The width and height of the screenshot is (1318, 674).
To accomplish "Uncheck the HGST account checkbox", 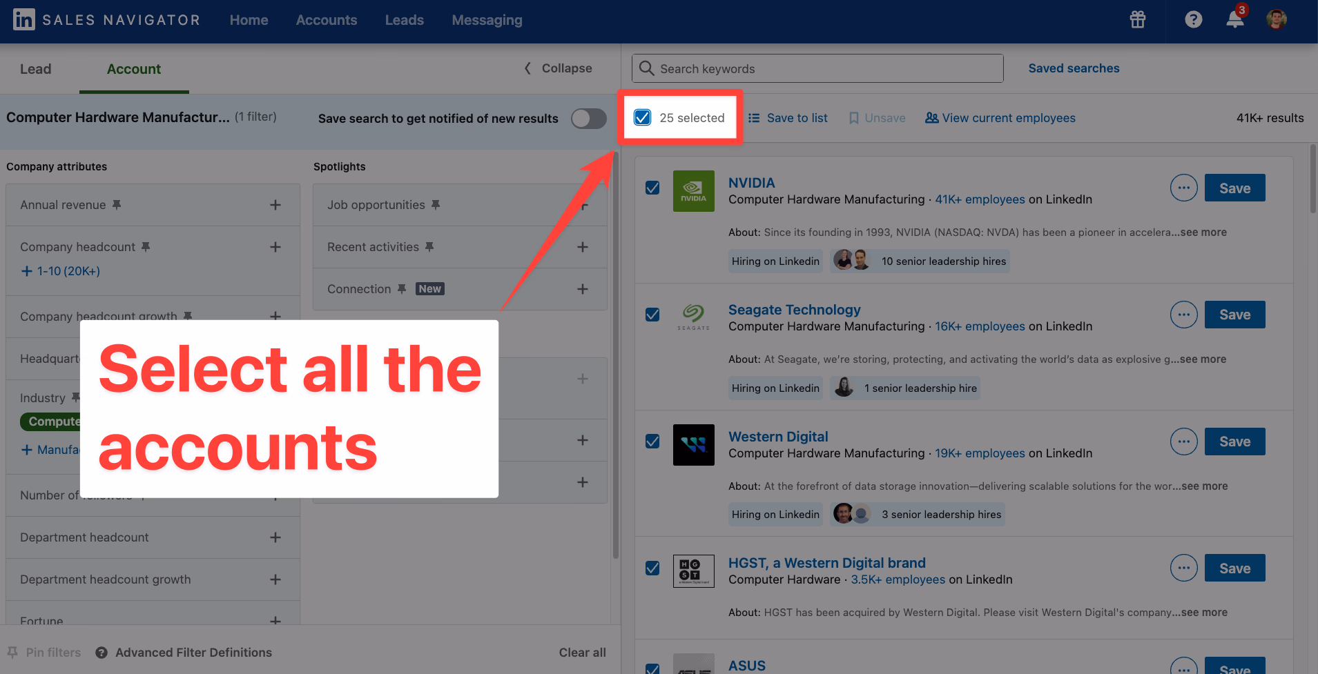I will pos(652,568).
